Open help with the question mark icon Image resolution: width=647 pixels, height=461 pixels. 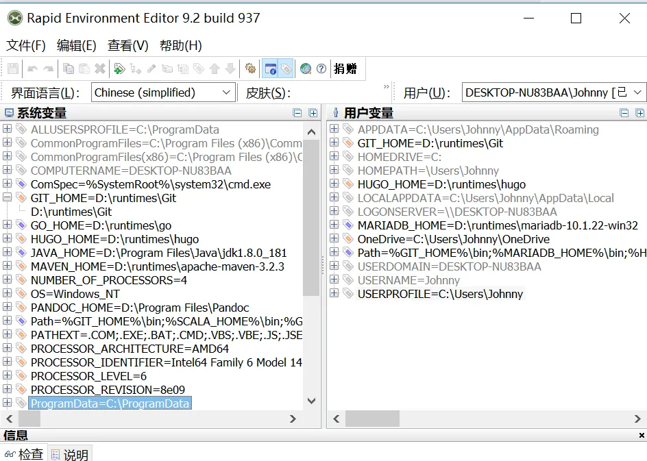pos(321,68)
